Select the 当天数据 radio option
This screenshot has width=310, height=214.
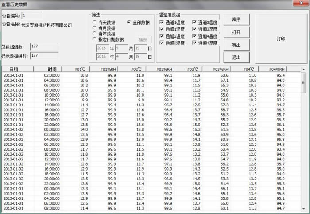click(x=94, y=23)
